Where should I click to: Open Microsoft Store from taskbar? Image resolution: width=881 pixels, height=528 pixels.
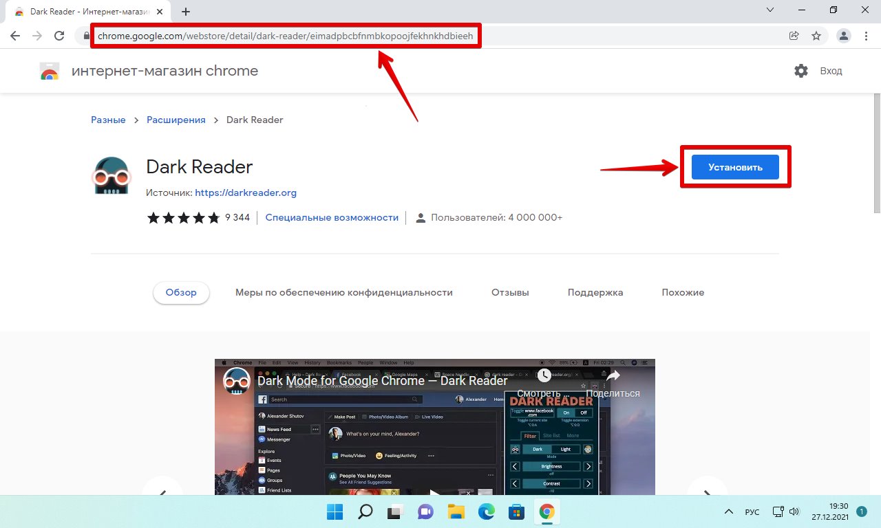516,511
